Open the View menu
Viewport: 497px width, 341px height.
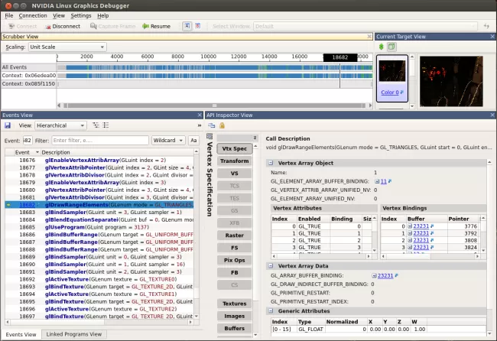(59, 15)
